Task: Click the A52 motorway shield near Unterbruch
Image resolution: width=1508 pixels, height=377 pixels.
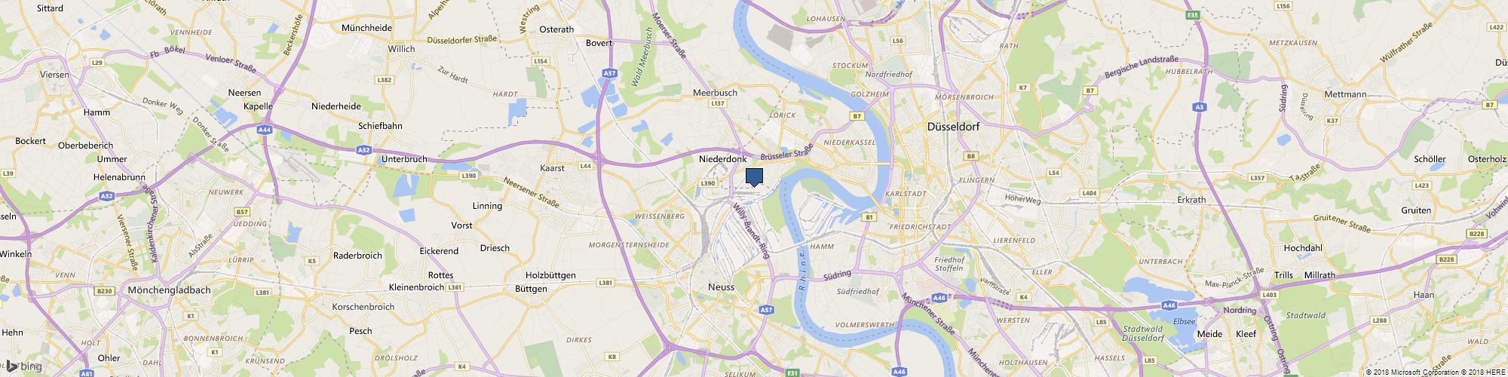Action: [x=363, y=151]
